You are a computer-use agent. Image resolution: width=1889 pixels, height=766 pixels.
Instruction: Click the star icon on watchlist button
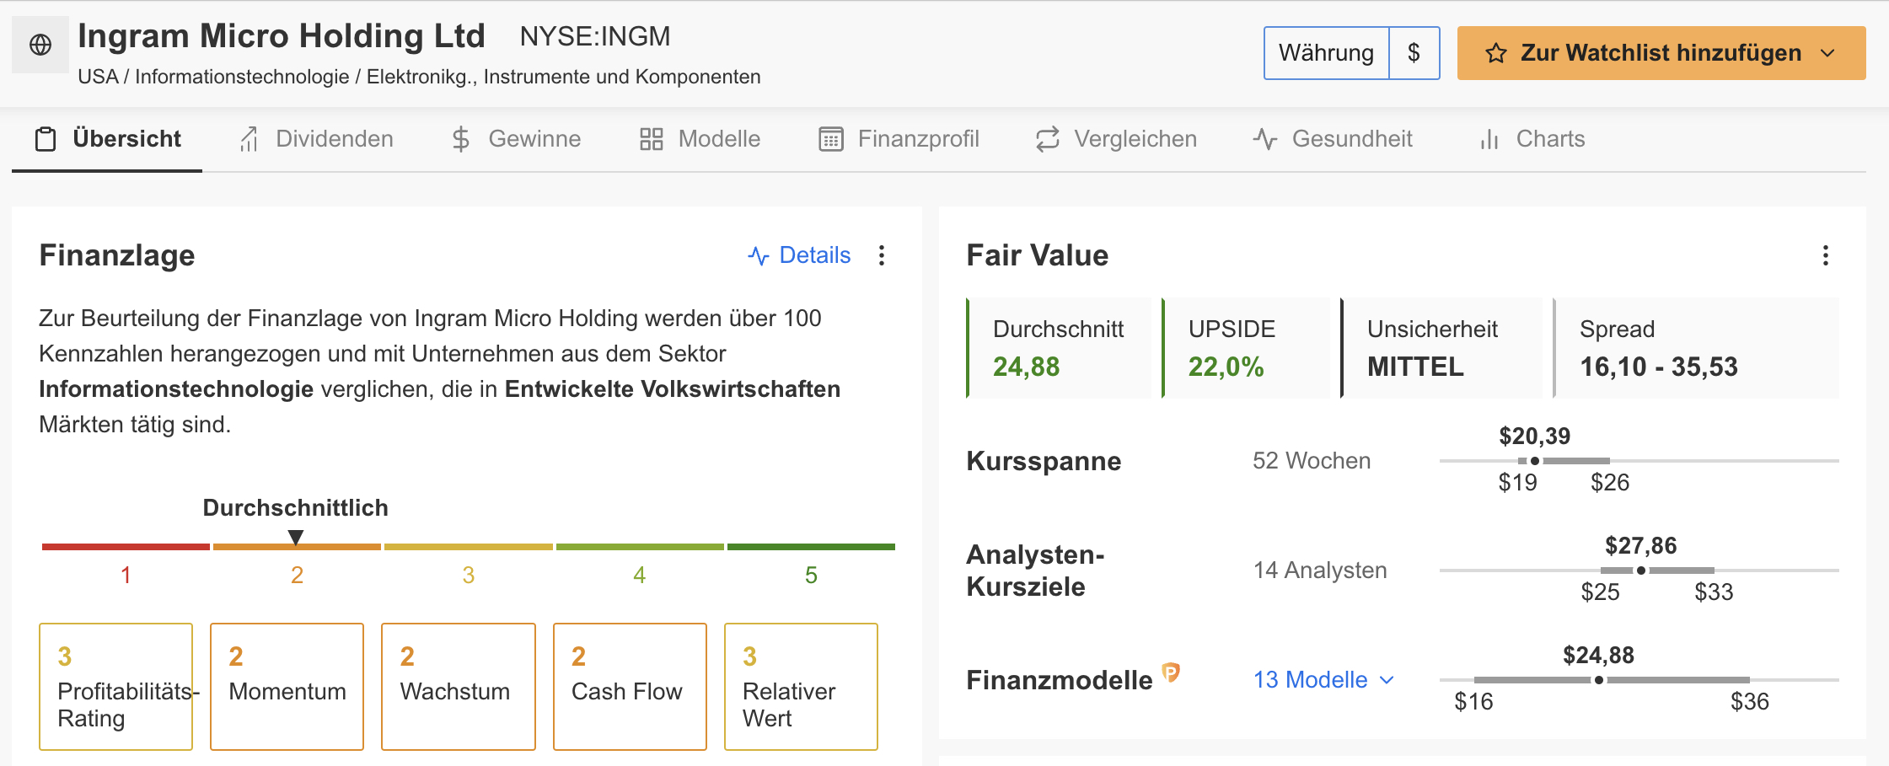coord(1496,53)
